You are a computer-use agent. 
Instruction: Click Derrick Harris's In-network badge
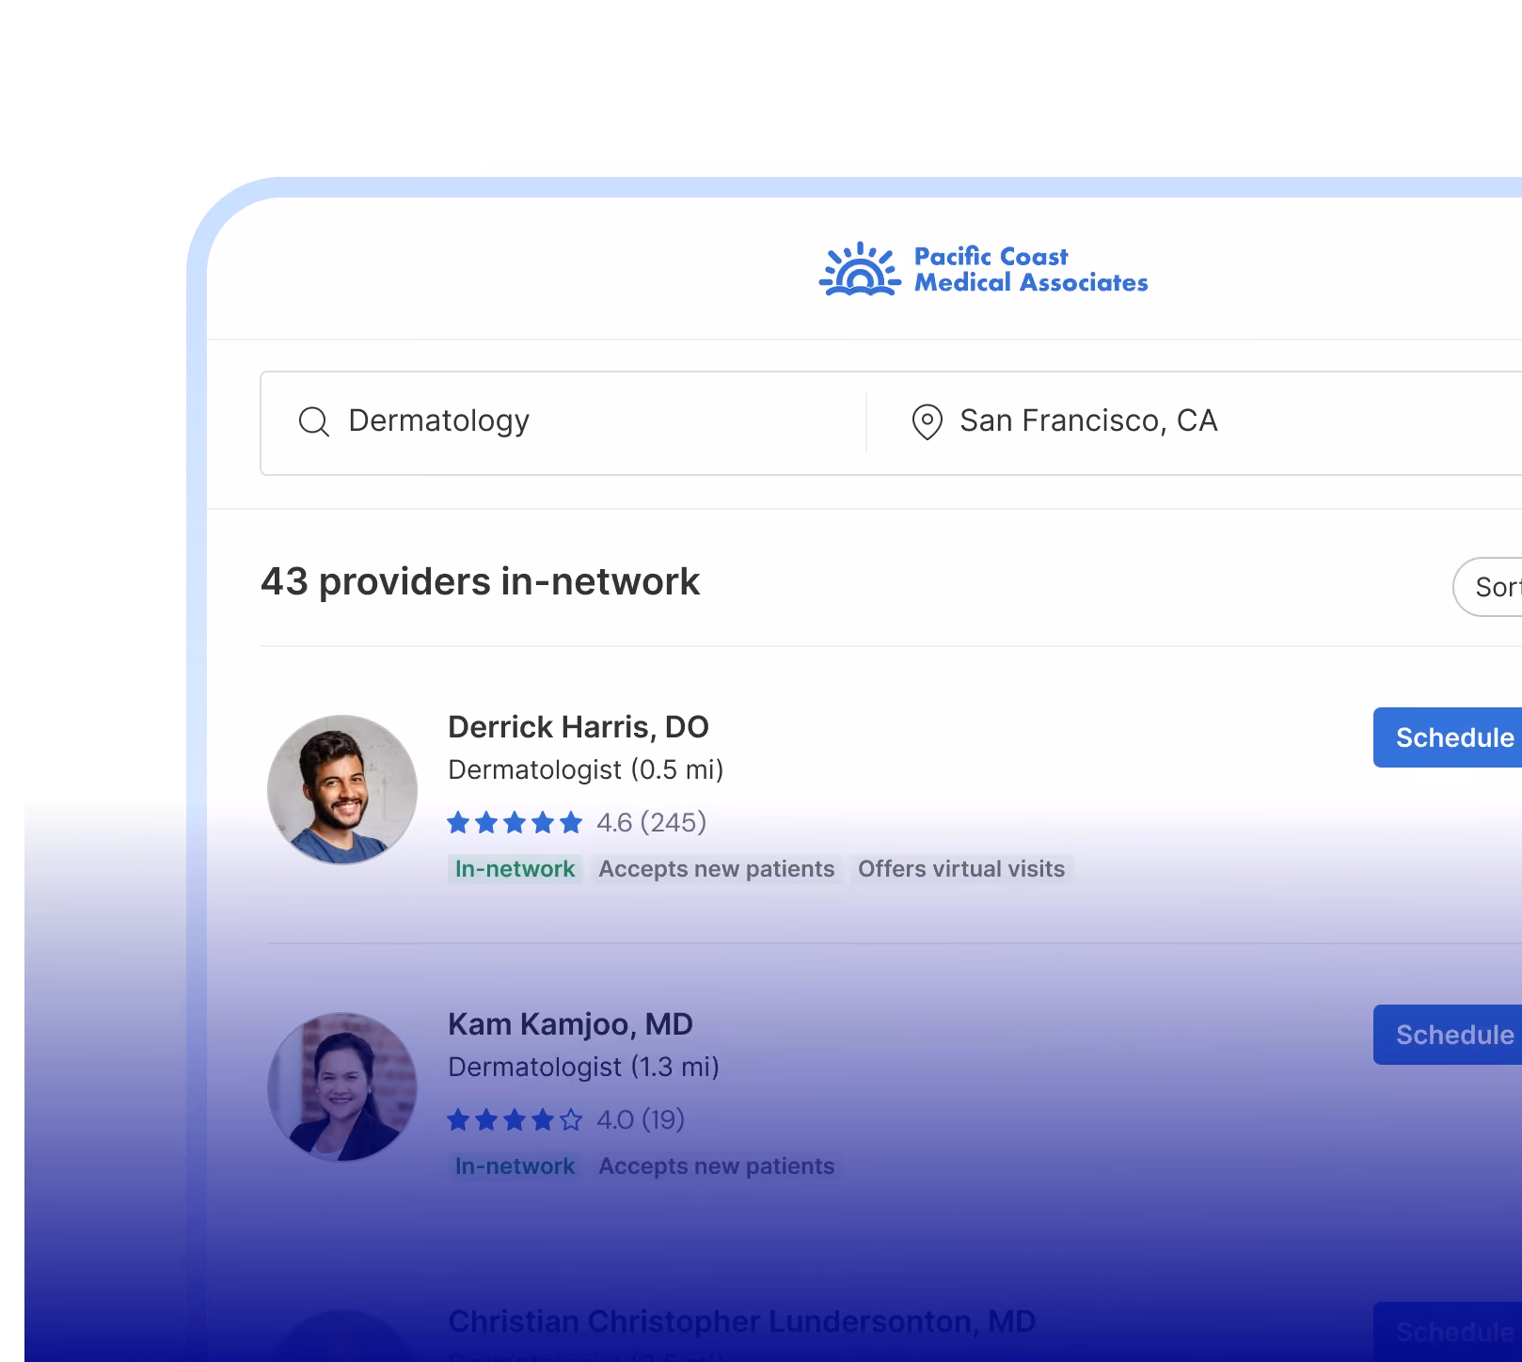tap(515, 869)
